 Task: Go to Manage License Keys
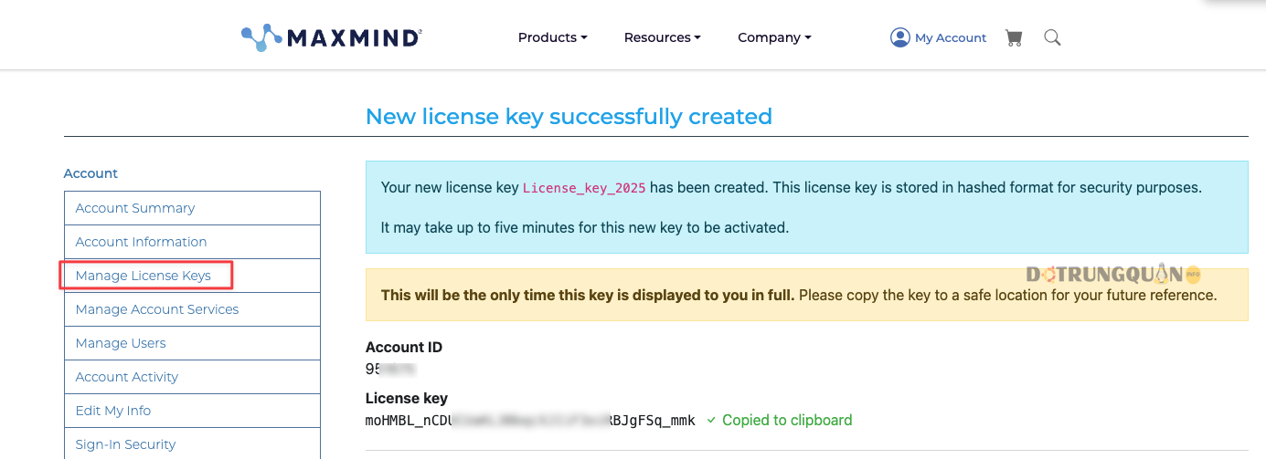pos(192,276)
